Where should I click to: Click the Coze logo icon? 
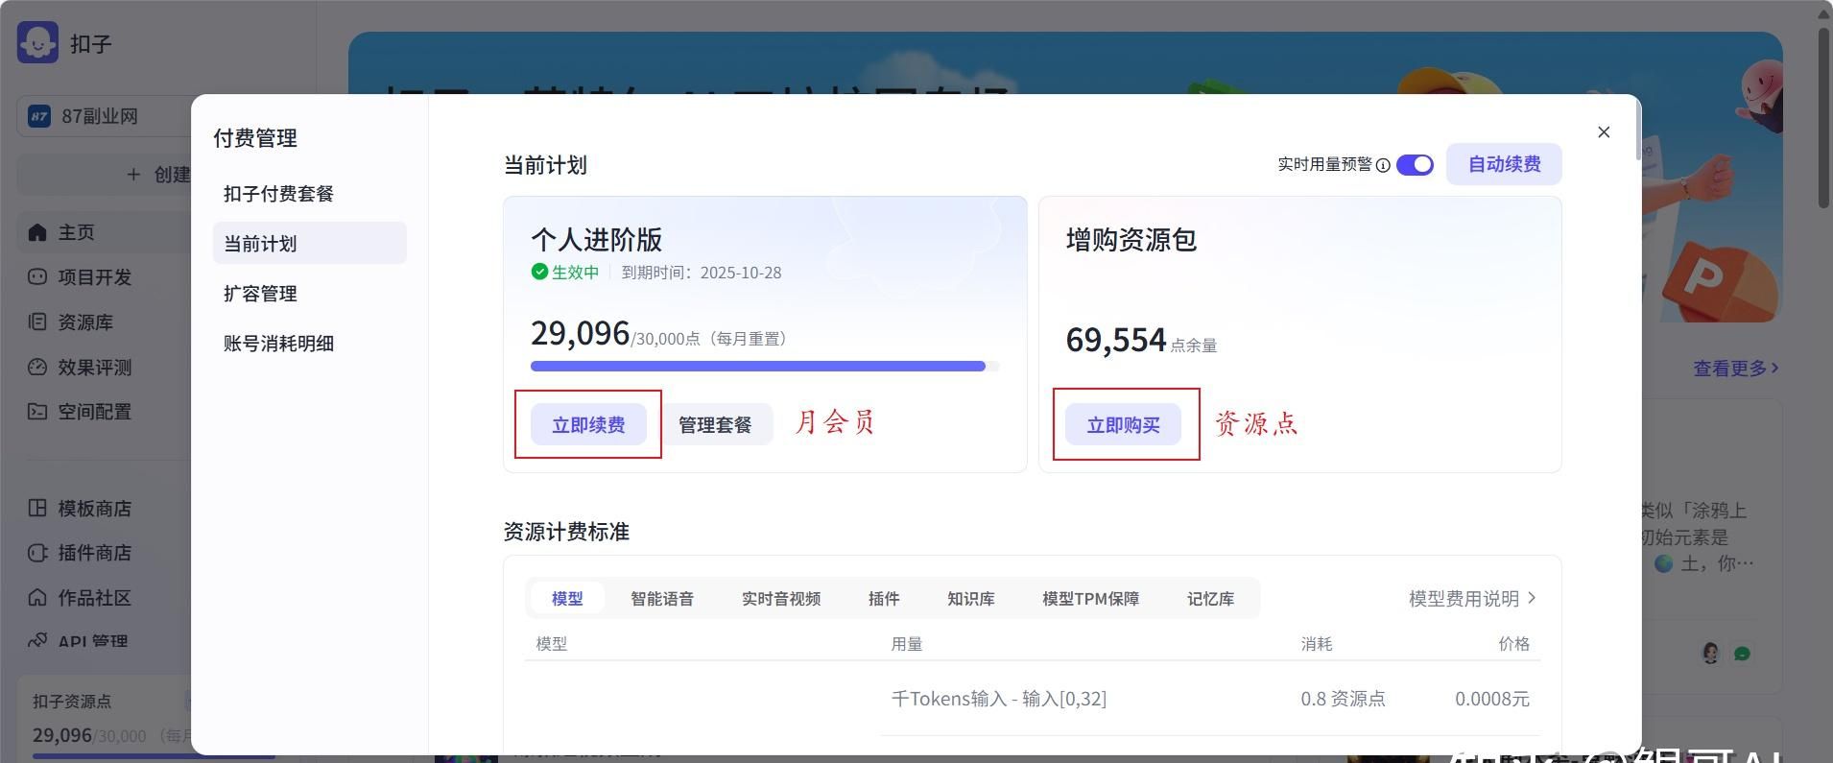coord(37,42)
